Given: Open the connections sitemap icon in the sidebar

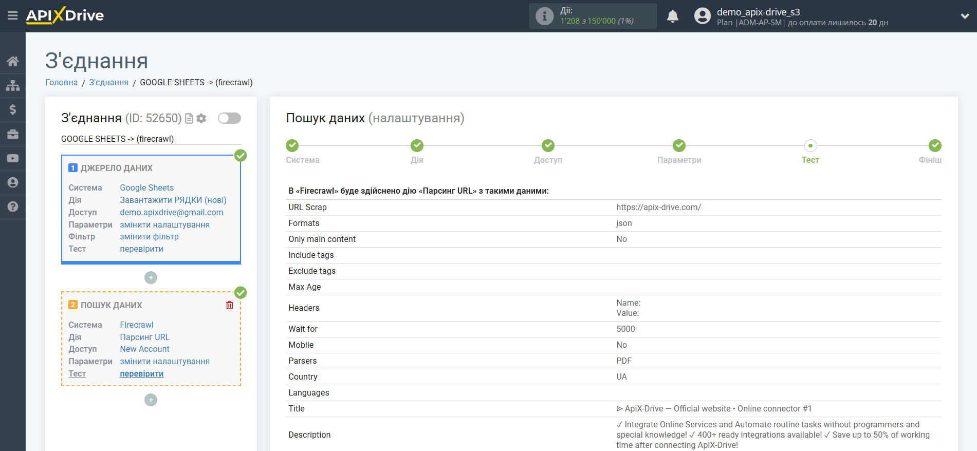Looking at the screenshot, I should point(13,86).
